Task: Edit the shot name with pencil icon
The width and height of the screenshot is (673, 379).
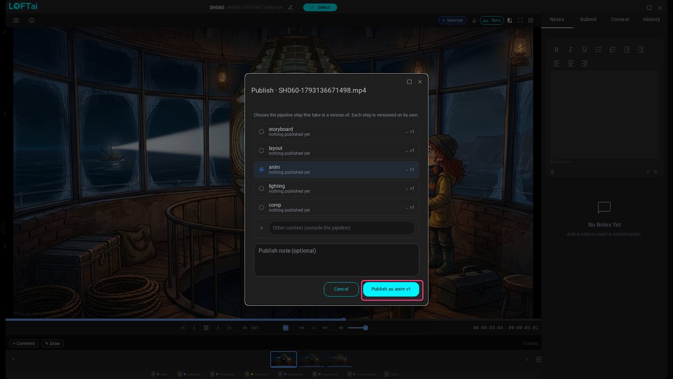Action: coord(290,7)
